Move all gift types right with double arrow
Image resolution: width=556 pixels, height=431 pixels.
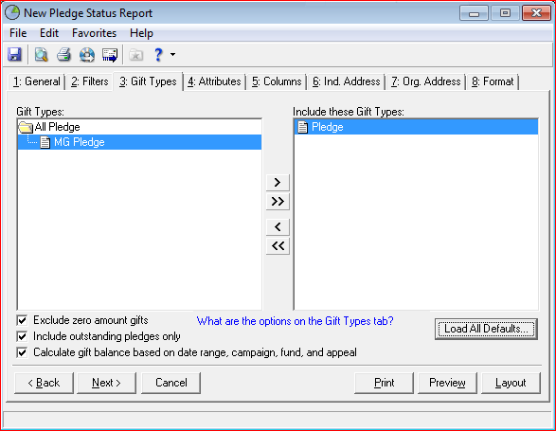coord(278,202)
